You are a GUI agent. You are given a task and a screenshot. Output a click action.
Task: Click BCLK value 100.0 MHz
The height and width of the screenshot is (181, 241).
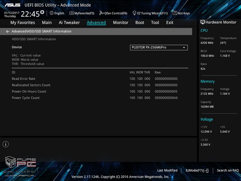207,56
